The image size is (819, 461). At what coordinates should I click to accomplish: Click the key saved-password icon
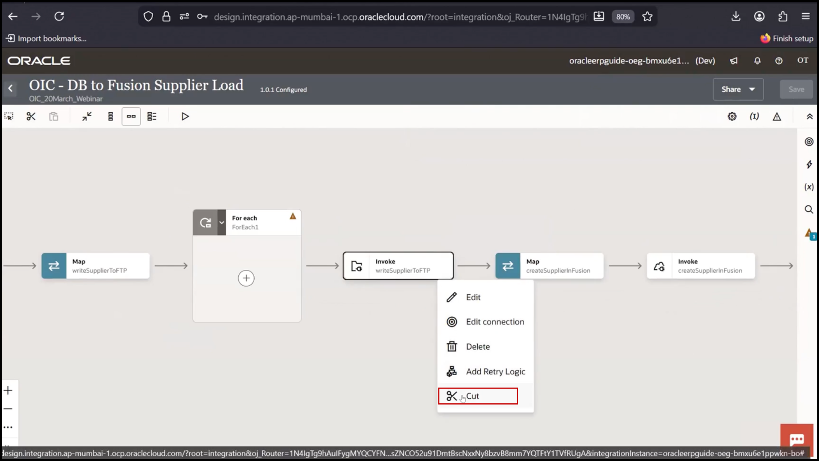click(x=202, y=17)
